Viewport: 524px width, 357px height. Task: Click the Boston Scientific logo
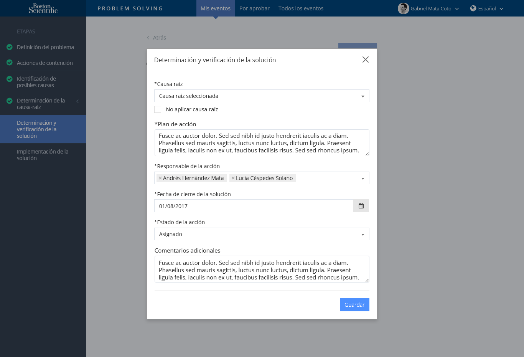43,8
